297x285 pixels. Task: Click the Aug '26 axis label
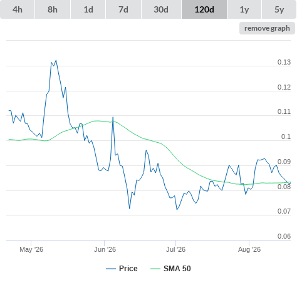pos(249,249)
